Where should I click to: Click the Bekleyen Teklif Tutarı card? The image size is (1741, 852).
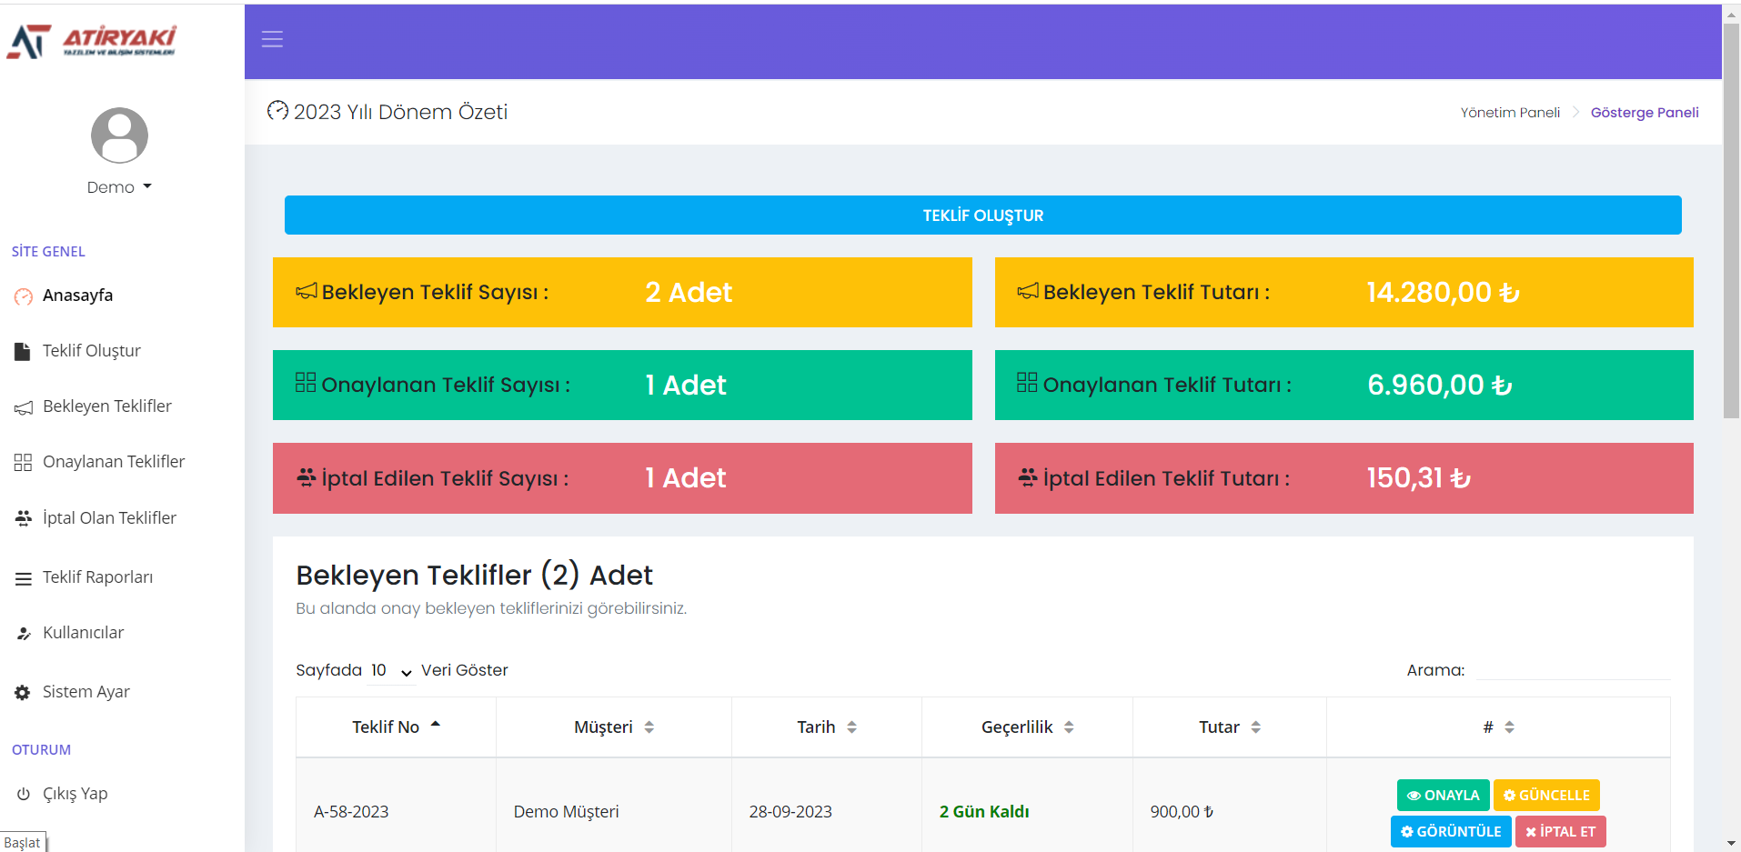(x=1343, y=292)
